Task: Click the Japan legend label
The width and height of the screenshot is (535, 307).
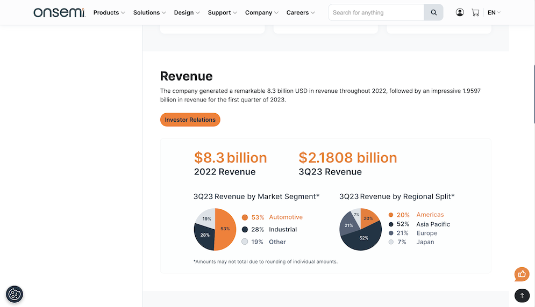Action: [425, 242]
